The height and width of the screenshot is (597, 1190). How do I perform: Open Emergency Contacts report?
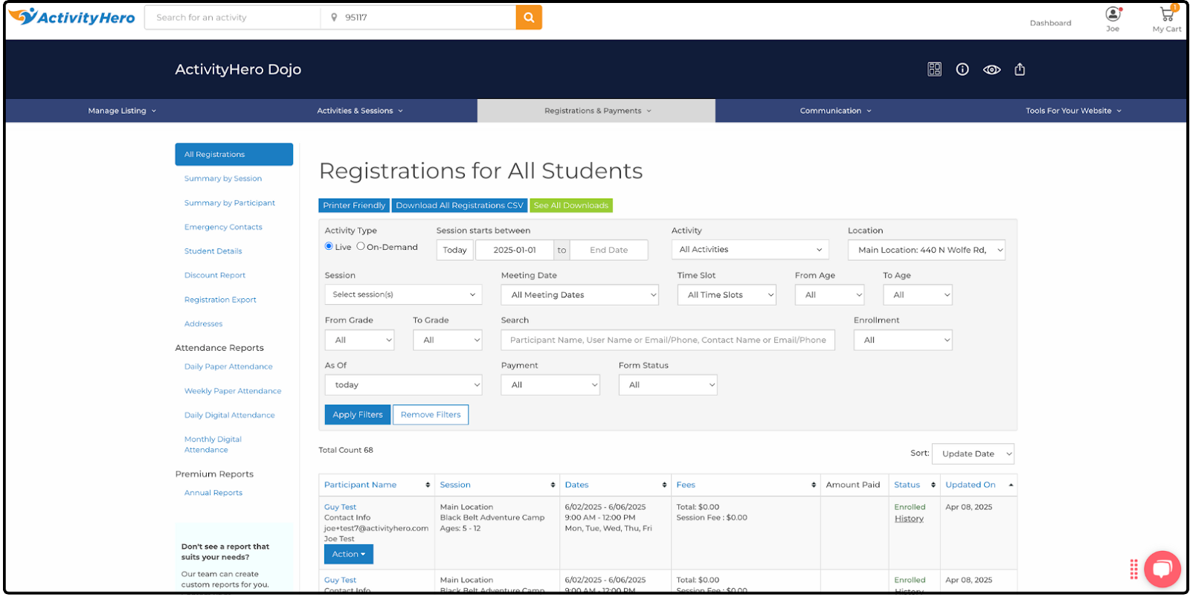[x=223, y=227]
